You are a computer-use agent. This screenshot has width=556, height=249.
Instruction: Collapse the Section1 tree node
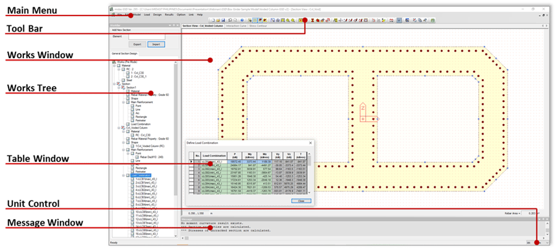[119, 87]
